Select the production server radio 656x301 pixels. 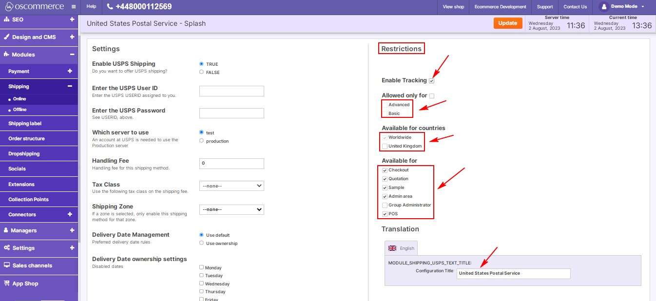tap(202, 141)
